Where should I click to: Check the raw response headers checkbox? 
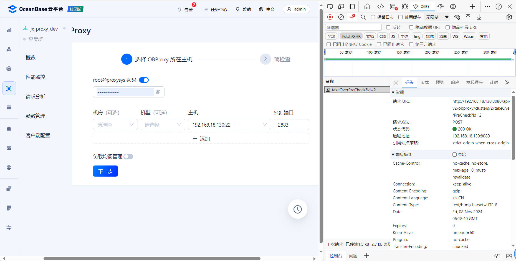[454, 154]
